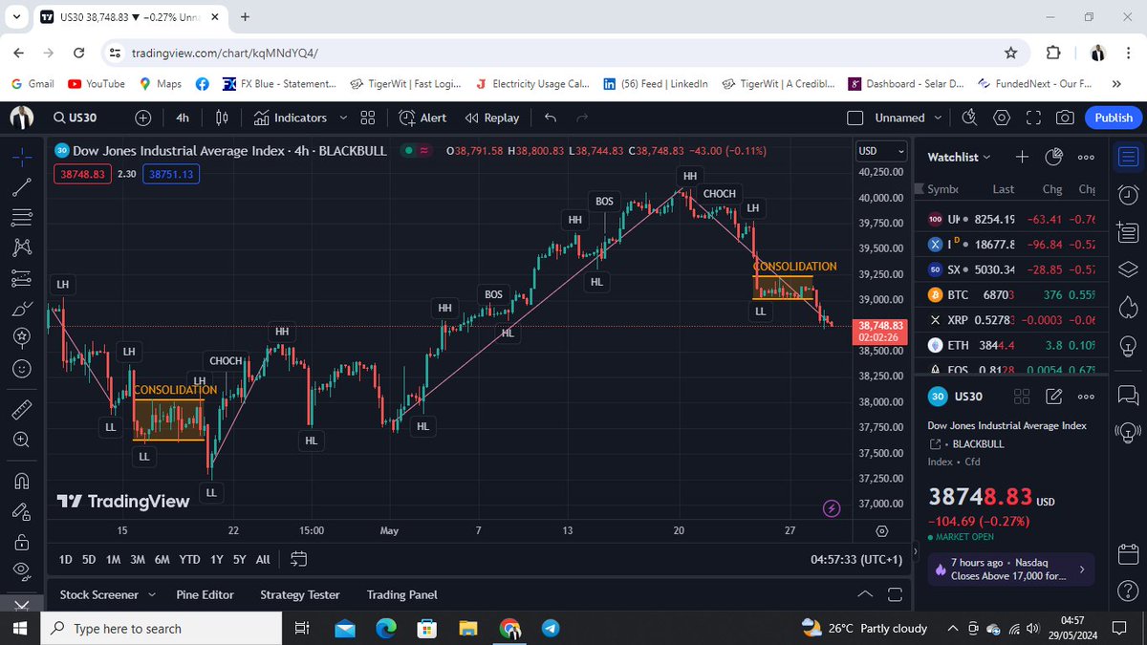Open the quick search lightning icon
The height and width of the screenshot is (645, 1147).
coord(970,118)
